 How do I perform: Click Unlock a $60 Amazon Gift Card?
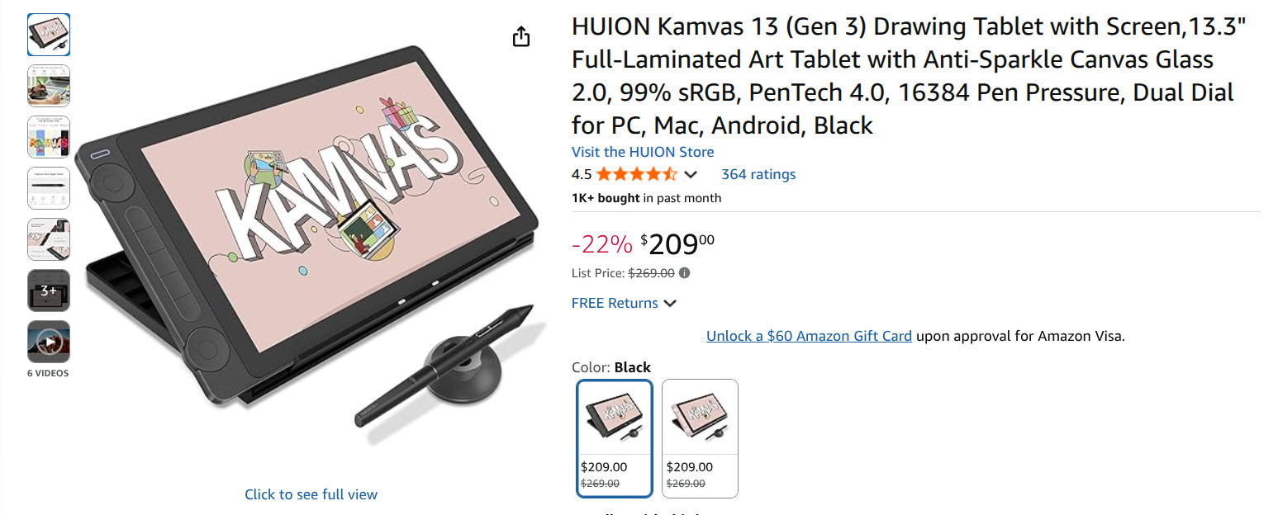tap(809, 336)
